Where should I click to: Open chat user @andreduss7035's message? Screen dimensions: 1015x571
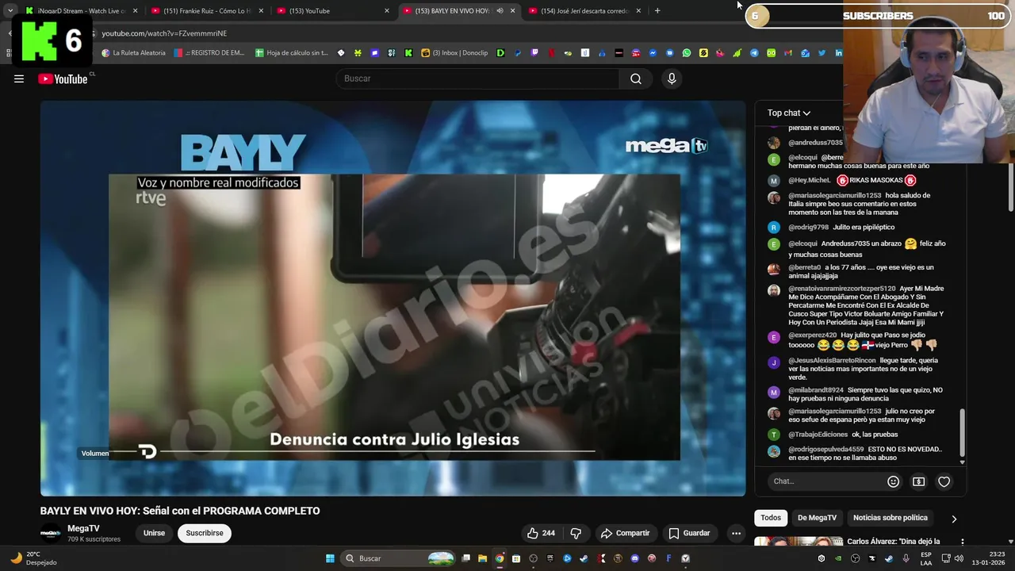click(x=815, y=143)
